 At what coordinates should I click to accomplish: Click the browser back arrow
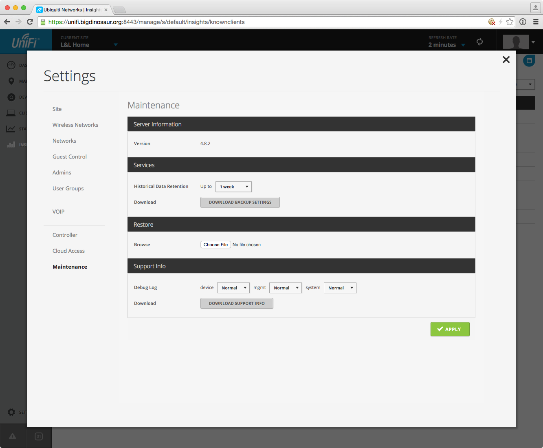tap(7, 22)
